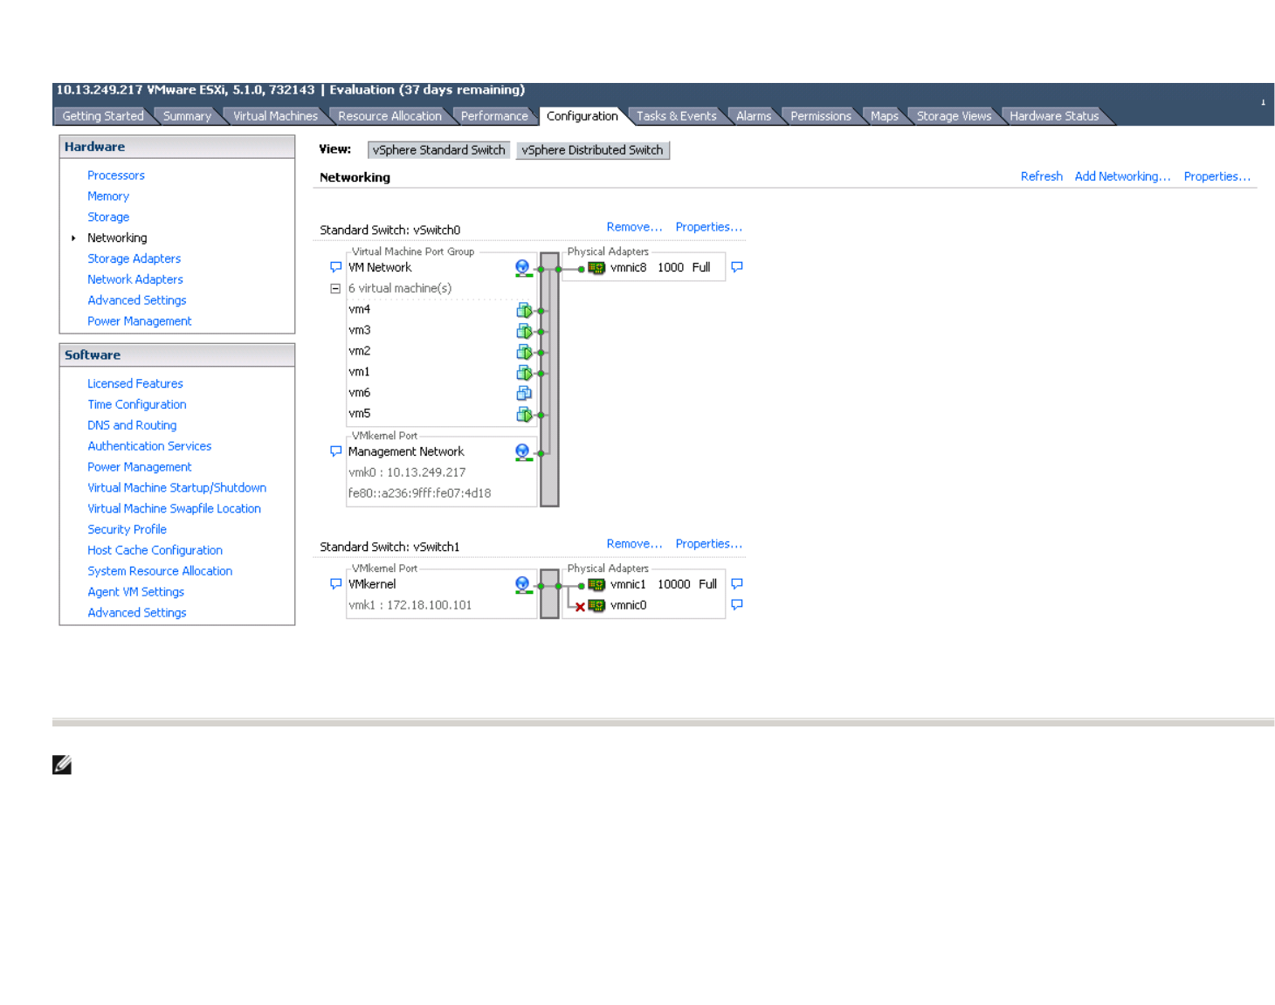The width and height of the screenshot is (1275, 1005).
Task: Open Agent VM Settings
Action: click(x=136, y=593)
